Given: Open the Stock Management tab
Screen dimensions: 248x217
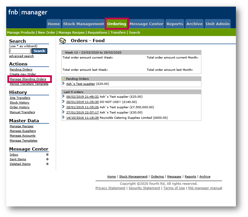Looking at the screenshot, I should [x=83, y=24].
